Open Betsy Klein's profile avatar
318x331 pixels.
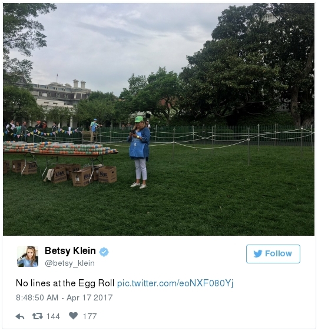pos(28,256)
